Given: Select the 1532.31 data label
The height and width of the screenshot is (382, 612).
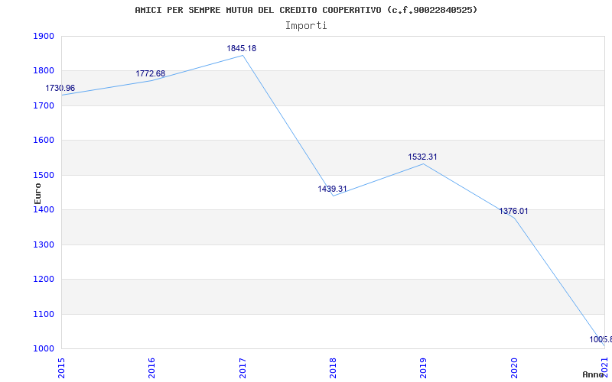Looking at the screenshot, I should pyautogui.click(x=423, y=157).
